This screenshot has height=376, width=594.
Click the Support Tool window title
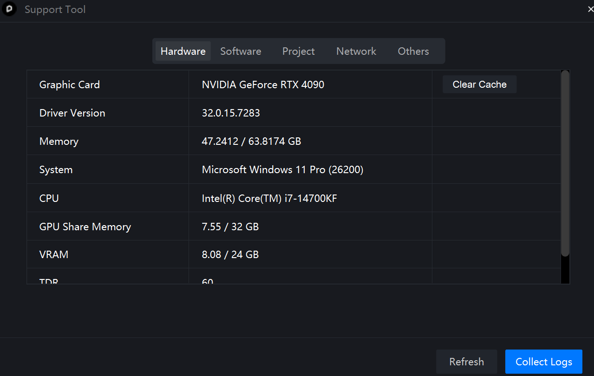coord(55,10)
